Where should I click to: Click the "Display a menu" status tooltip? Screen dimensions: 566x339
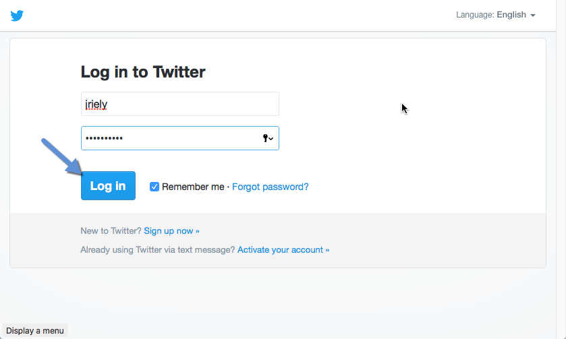[x=35, y=331]
